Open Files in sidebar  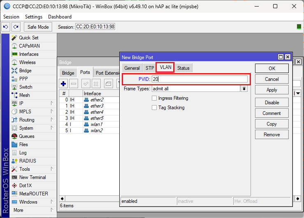click(x=23, y=145)
